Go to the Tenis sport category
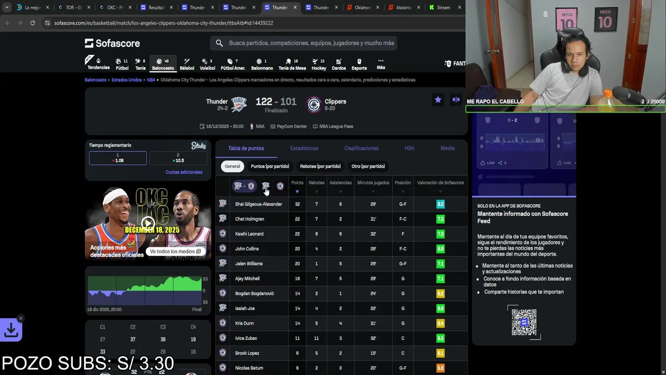666x375 pixels. 140,64
